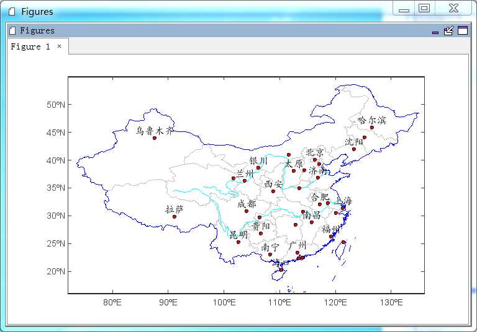The image size is (477, 332).
Task: Click the 银川 city label
Action: 258,160
